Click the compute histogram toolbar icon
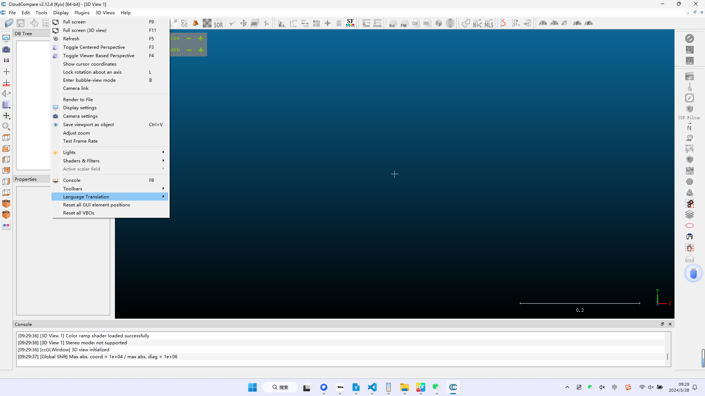The image size is (705, 396). [x=282, y=23]
